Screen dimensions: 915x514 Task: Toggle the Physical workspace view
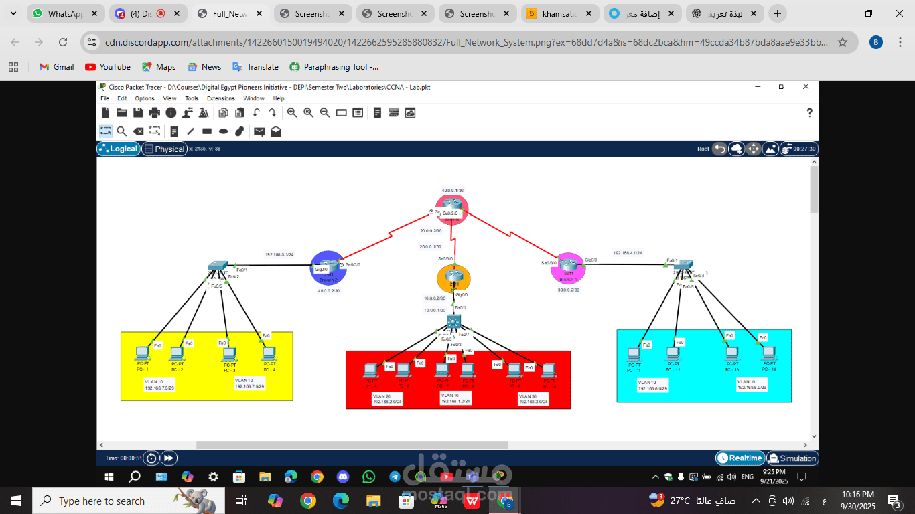(164, 149)
